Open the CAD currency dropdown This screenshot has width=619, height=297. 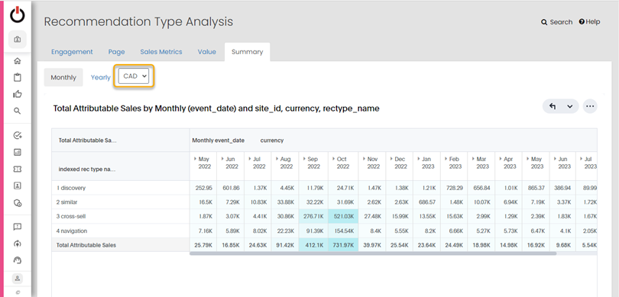[134, 76]
